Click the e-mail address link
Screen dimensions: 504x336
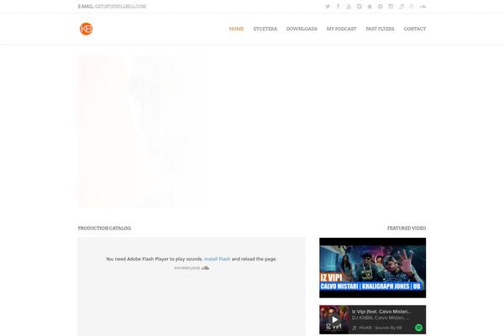pyautogui.click(x=120, y=6)
